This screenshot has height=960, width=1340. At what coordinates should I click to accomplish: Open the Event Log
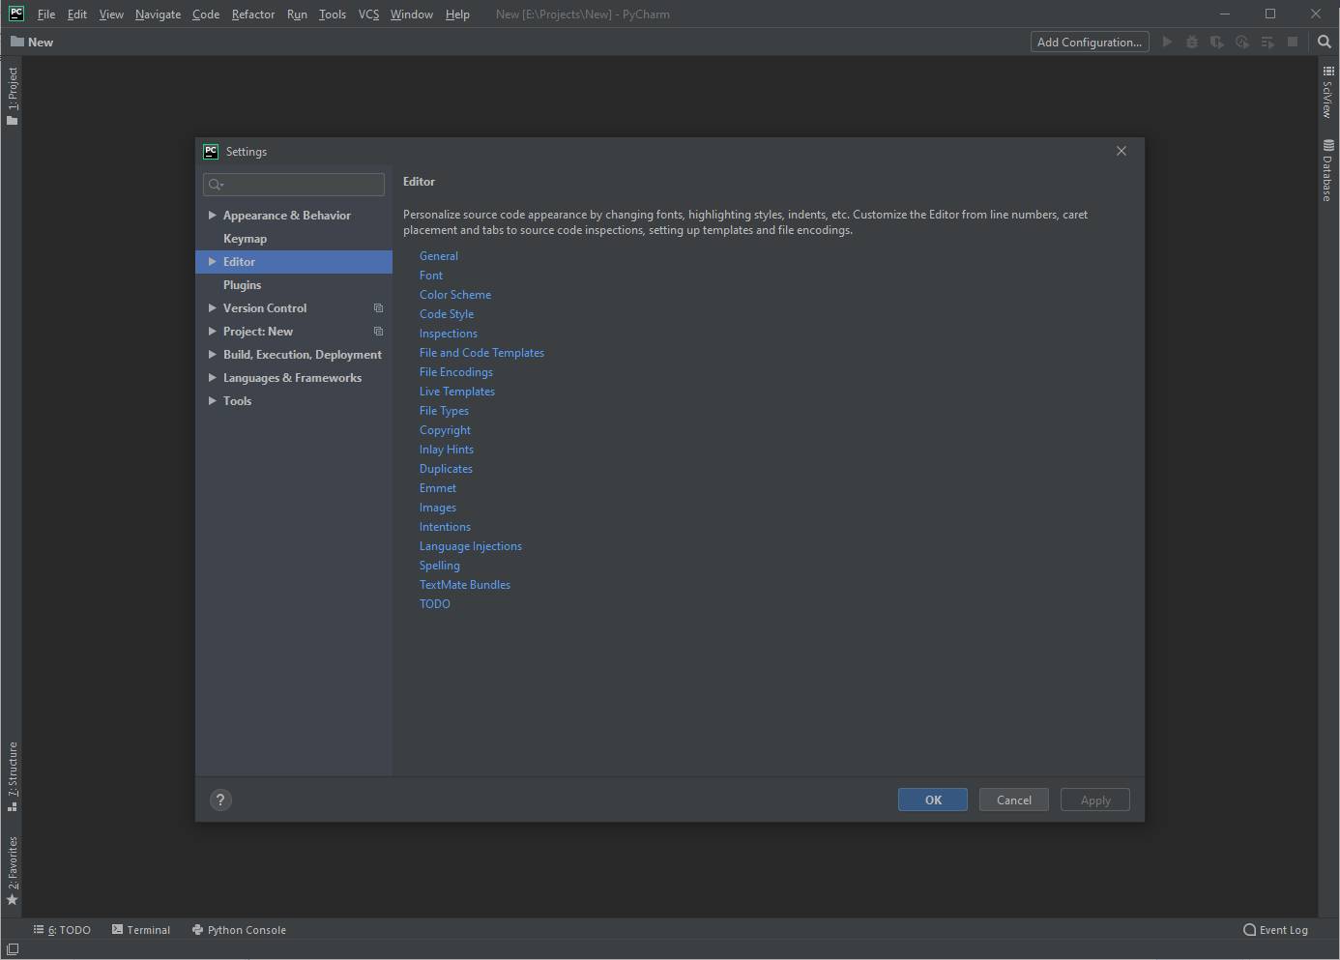(1275, 930)
